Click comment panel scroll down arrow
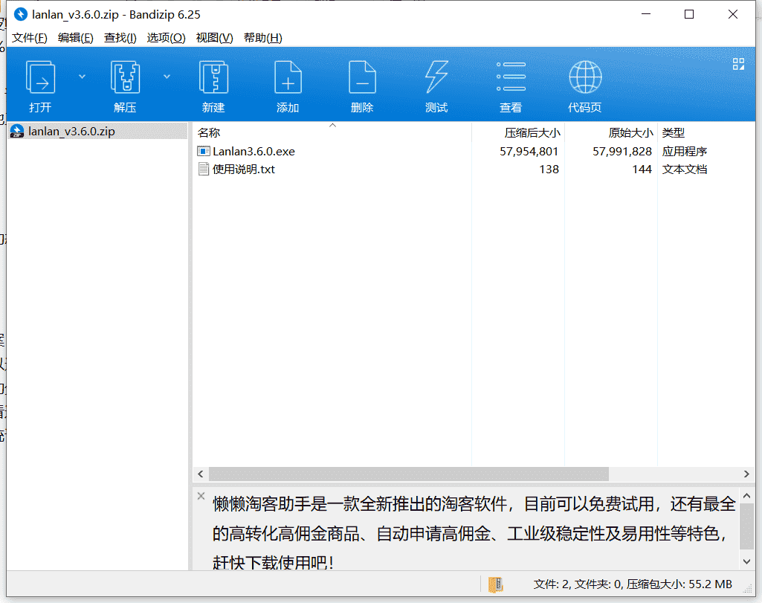The width and height of the screenshot is (762, 603). (x=746, y=561)
